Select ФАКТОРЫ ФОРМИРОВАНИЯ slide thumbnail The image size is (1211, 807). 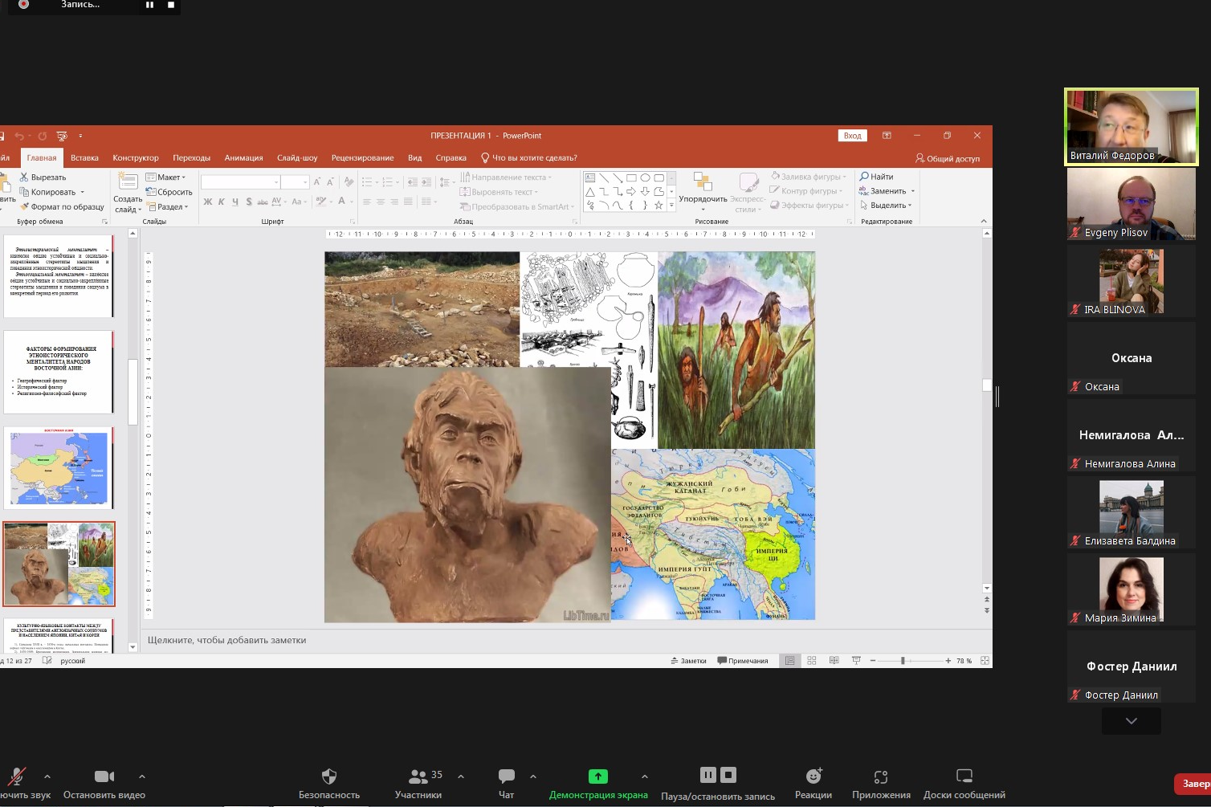click(59, 372)
